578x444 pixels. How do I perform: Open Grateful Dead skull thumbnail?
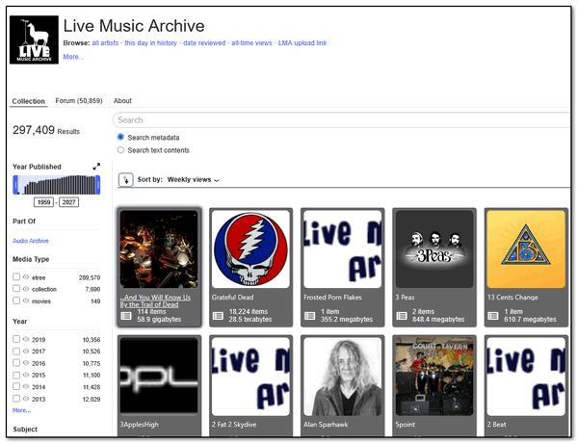[x=250, y=249]
